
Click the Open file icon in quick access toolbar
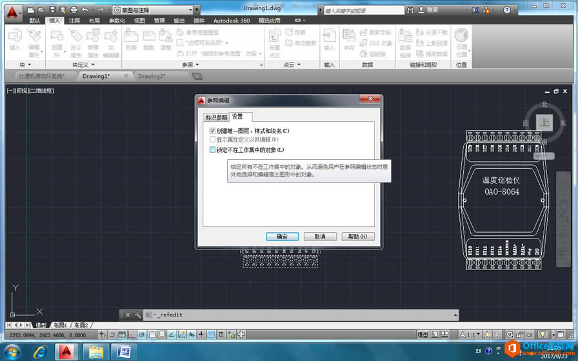[x=41, y=10]
